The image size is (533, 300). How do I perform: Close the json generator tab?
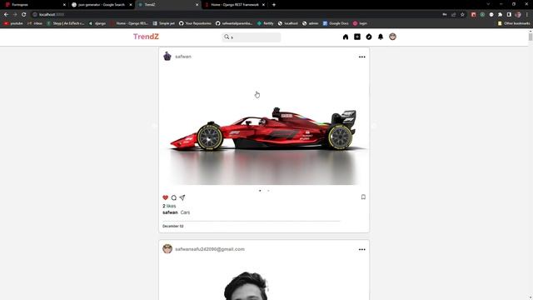point(131,5)
